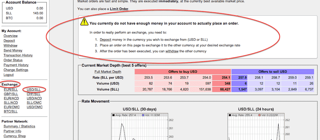
Task: Click the best buy rate 254.1 cell
Action: pyautogui.click(x=222, y=78)
